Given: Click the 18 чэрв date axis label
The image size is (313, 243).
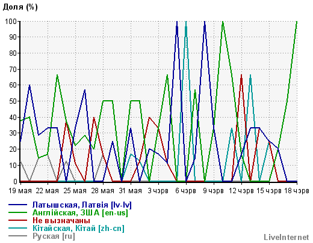Looking at the screenshot, I should [x=297, y=191].
